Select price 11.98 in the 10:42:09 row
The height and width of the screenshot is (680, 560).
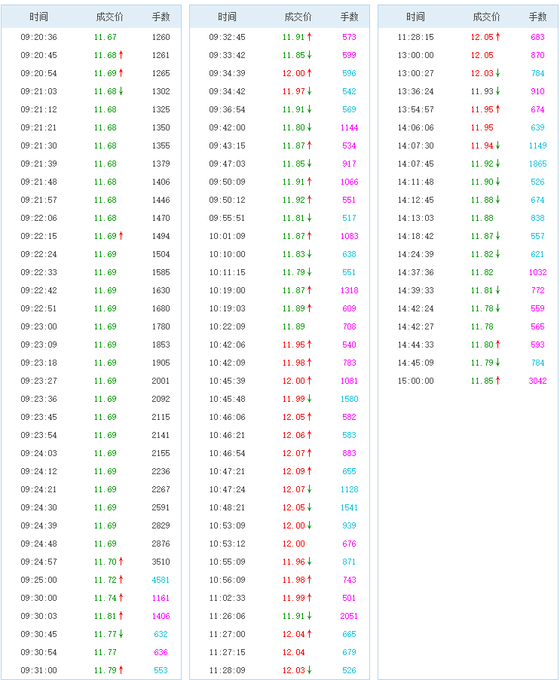(x=294, y=363)
